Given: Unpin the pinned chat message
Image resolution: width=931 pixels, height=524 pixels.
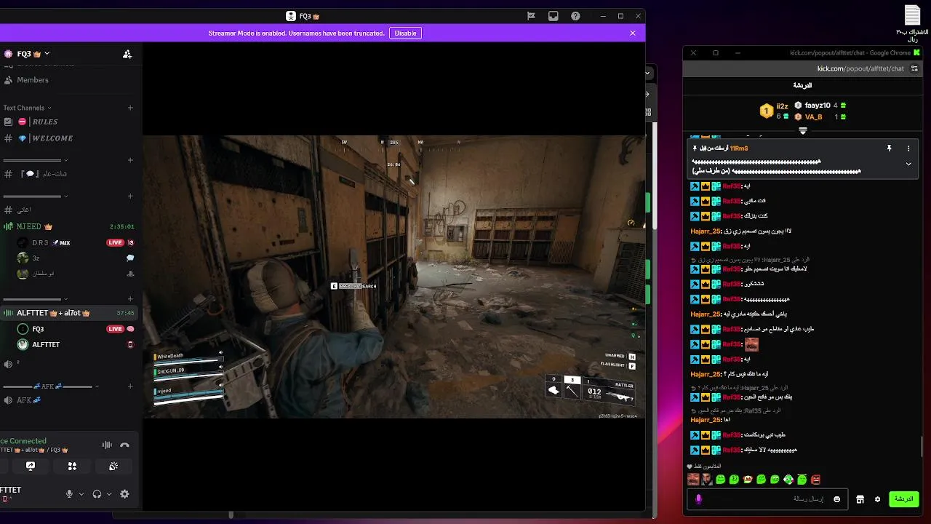Looking at the screenshot, I should [889, 148].
